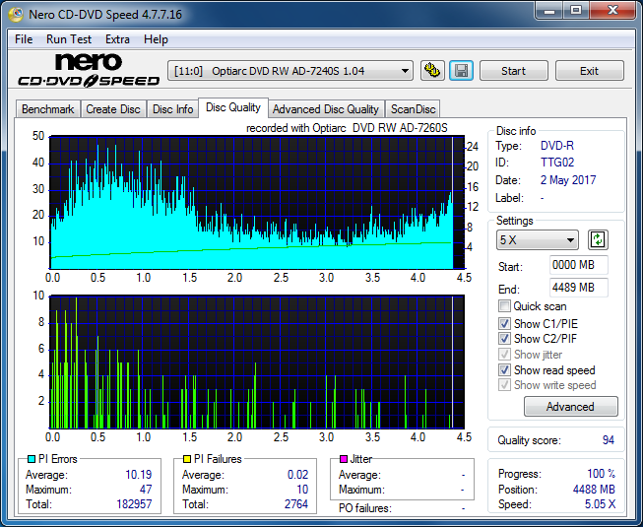Click PI Errors maximum value 47

click(146, 490)
